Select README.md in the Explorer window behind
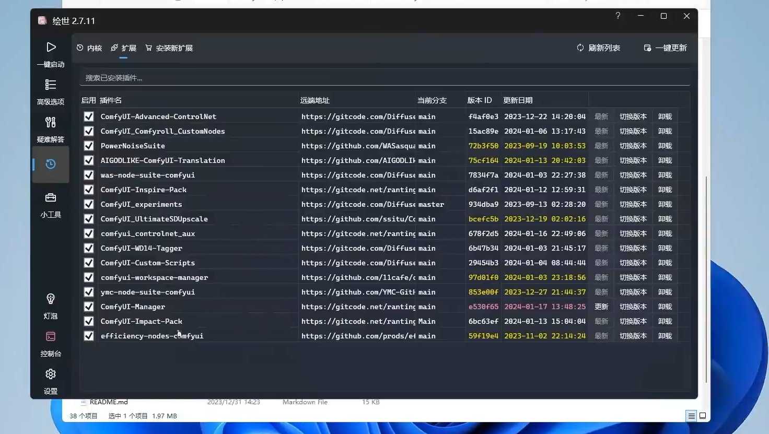The height and width of the screenshot is (434, 769). (108, 402)
